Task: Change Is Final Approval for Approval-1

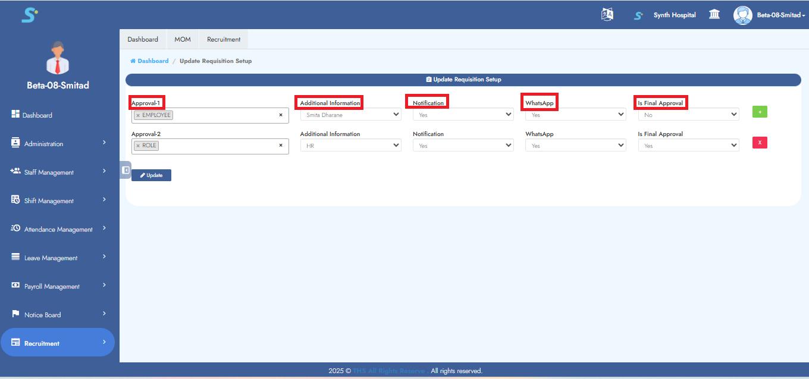Action: (x=688, y=114)
